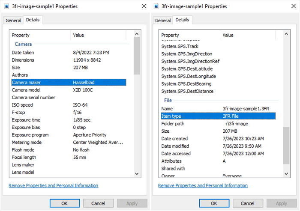Screen dimensions: 300x211
Task: Click the file icon in the GPS details dialog's title bar
Action: pyautogui.click(x=156, y=6)
